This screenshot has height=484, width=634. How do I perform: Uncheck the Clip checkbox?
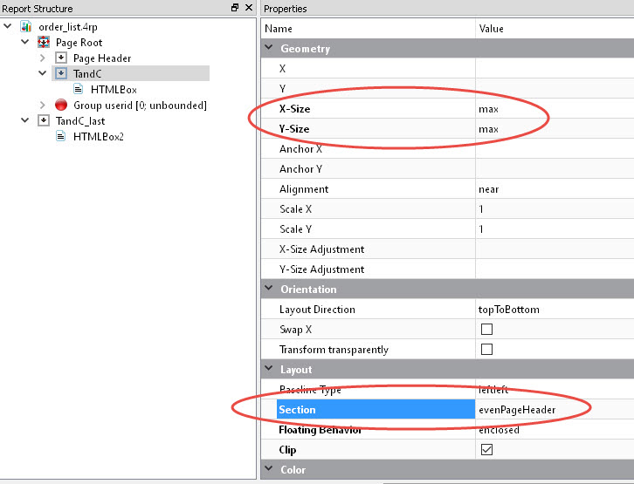click(486, 450)
